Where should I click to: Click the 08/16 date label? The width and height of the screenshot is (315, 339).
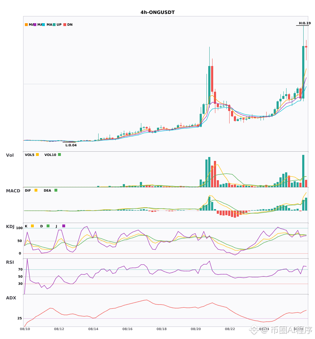click(x=127, y=329)
